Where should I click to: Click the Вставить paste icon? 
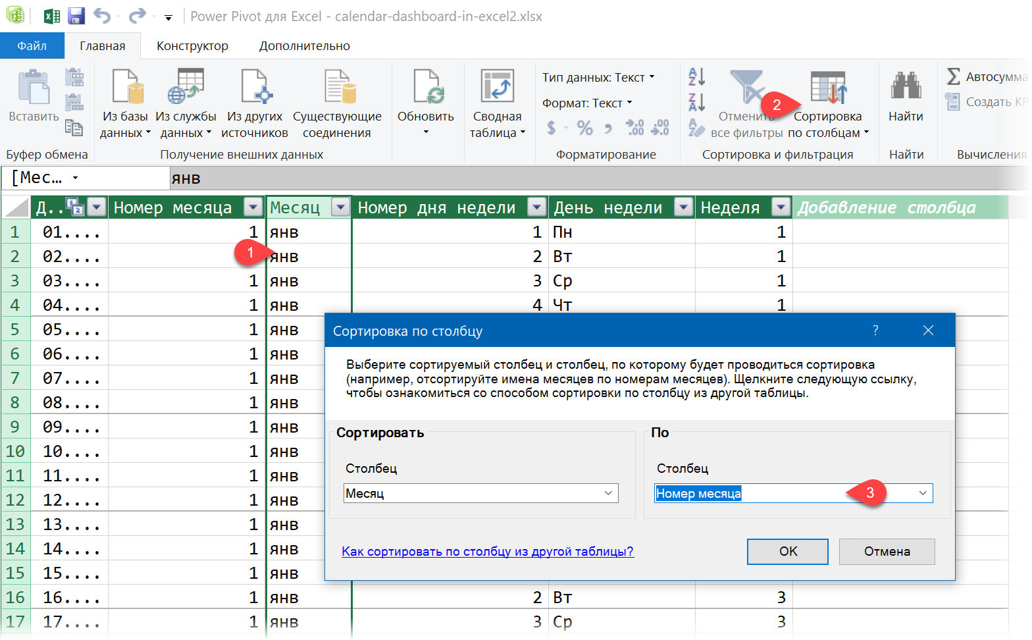tap(34, 87)
